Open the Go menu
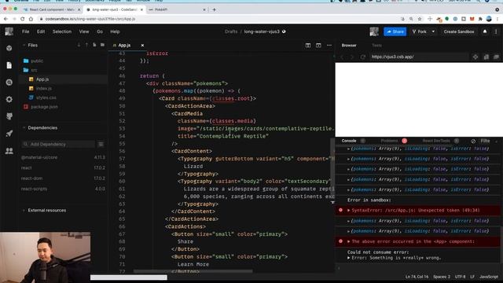 coord(100,31)
